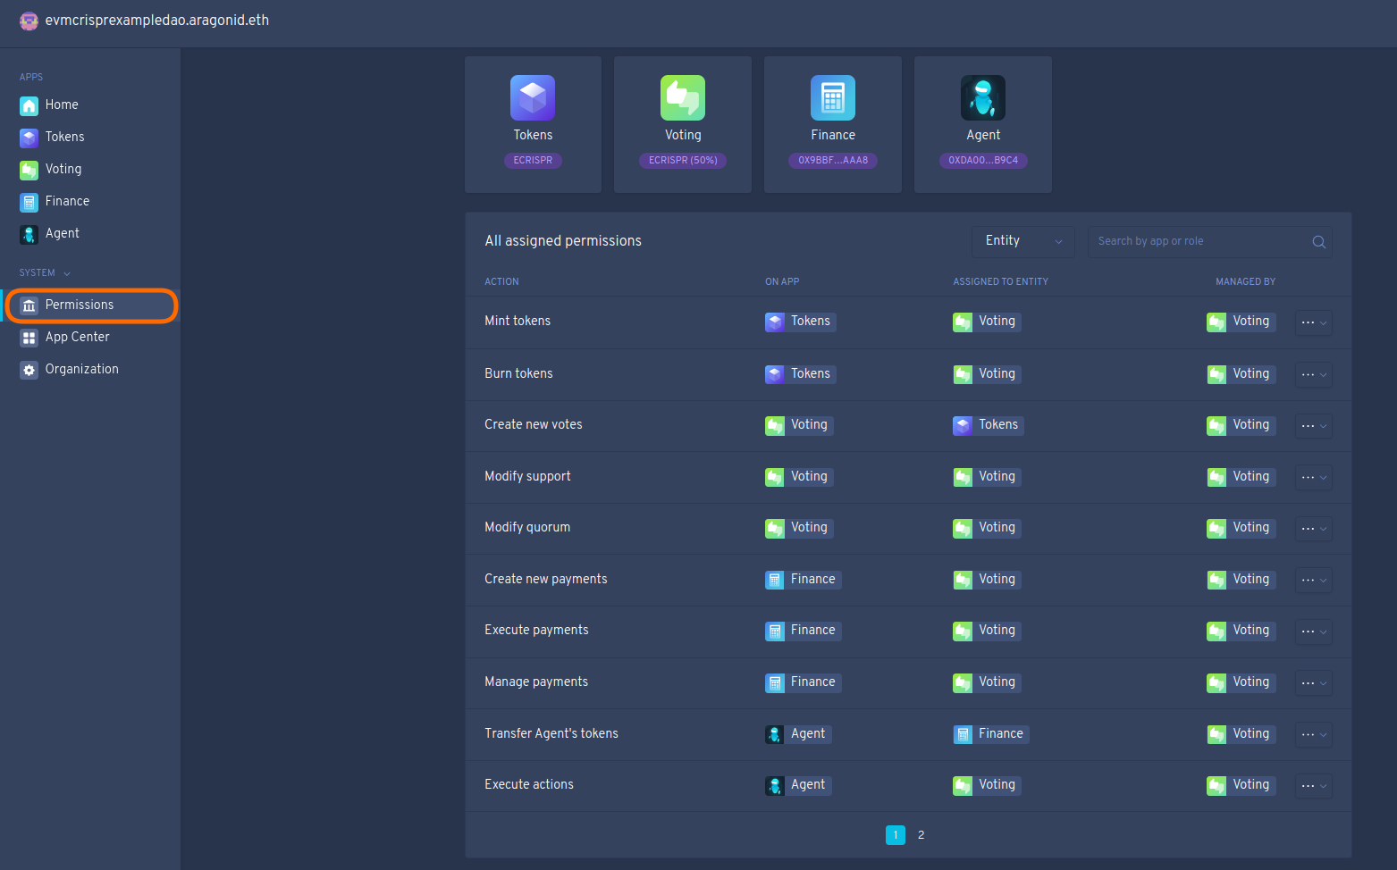Screen dimensions: 1397x870
Task: Open options menu for Execute payments row
Action: pos(1314,632)
